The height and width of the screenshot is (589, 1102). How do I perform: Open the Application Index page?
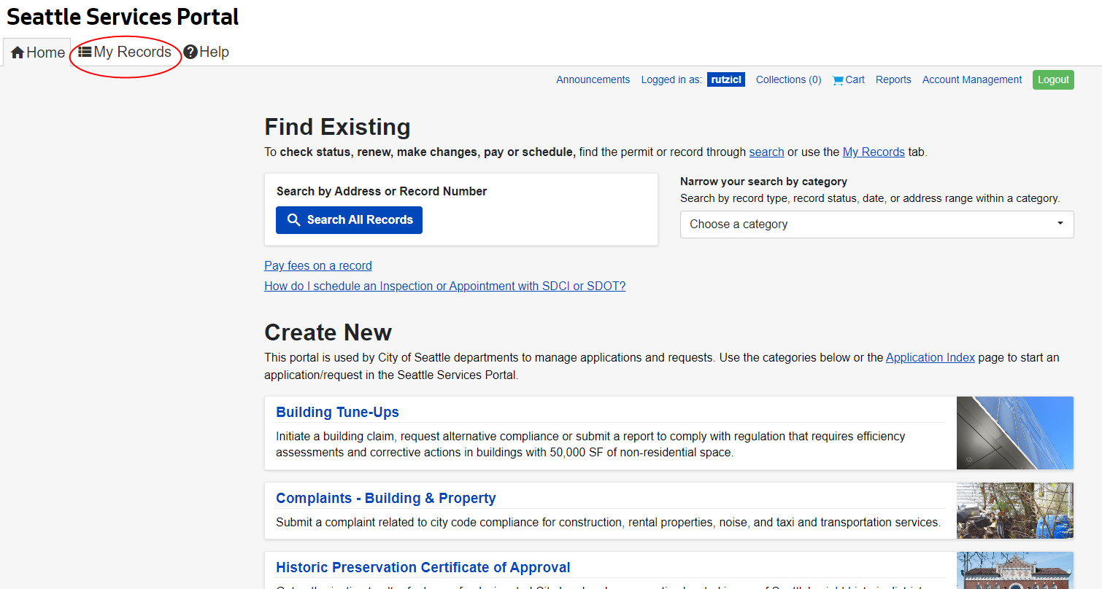[x=930, y=357]
